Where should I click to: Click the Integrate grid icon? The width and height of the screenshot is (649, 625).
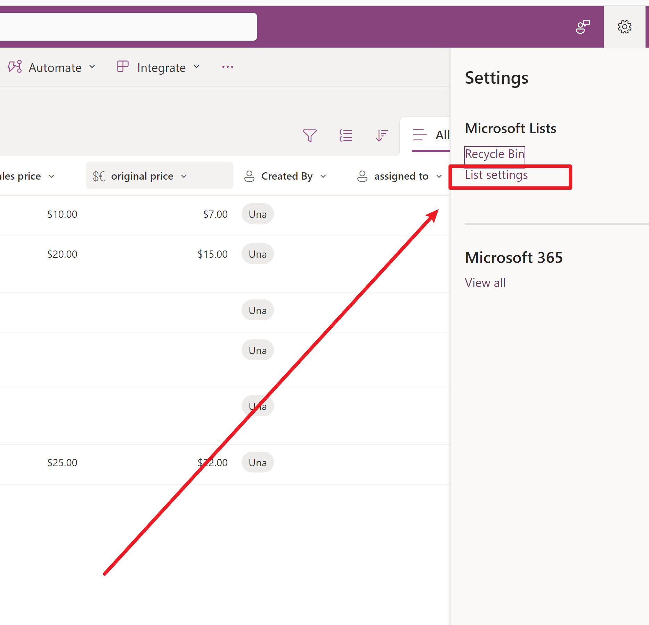(123, 66)
